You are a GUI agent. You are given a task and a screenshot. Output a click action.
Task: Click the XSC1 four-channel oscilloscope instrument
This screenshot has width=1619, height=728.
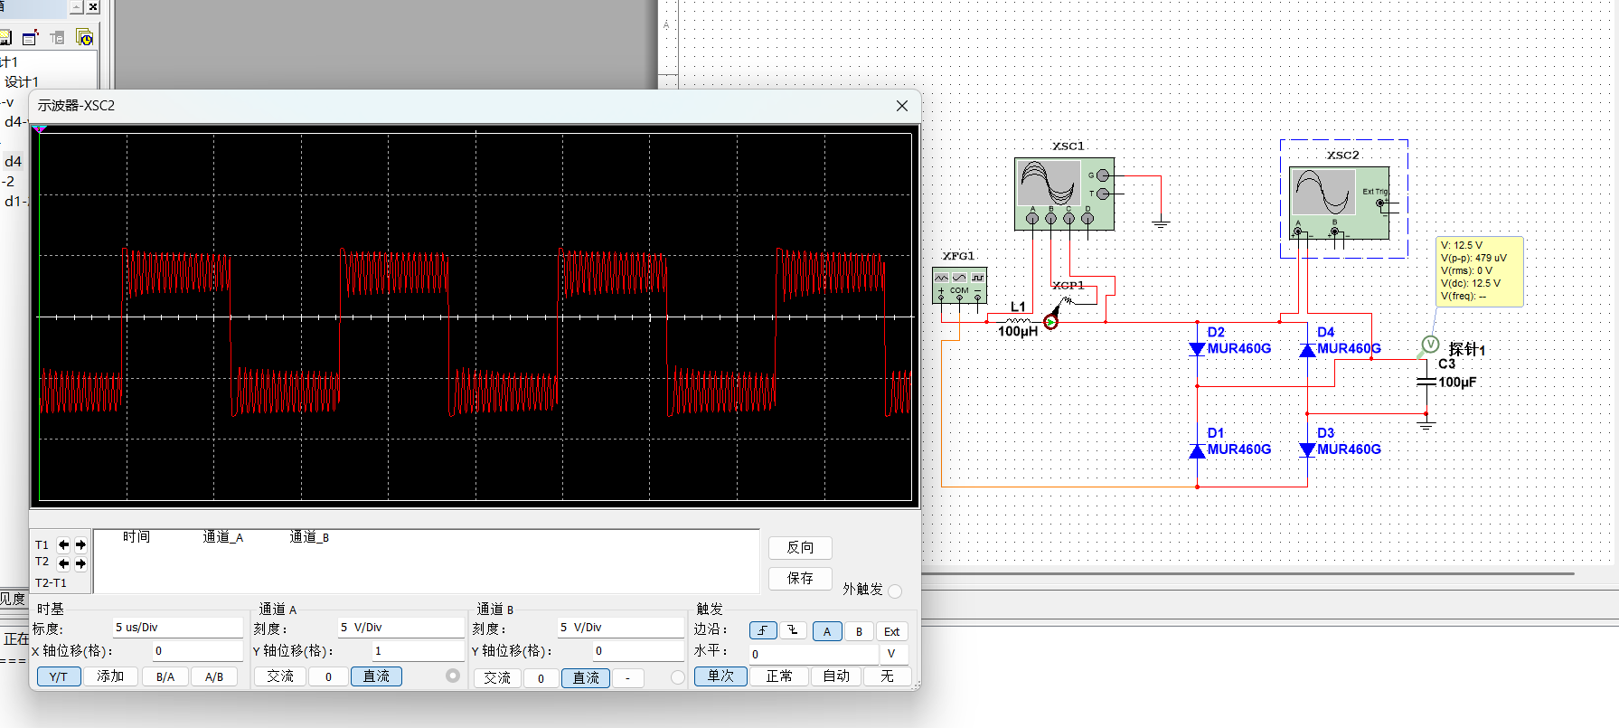[1064, 194]
